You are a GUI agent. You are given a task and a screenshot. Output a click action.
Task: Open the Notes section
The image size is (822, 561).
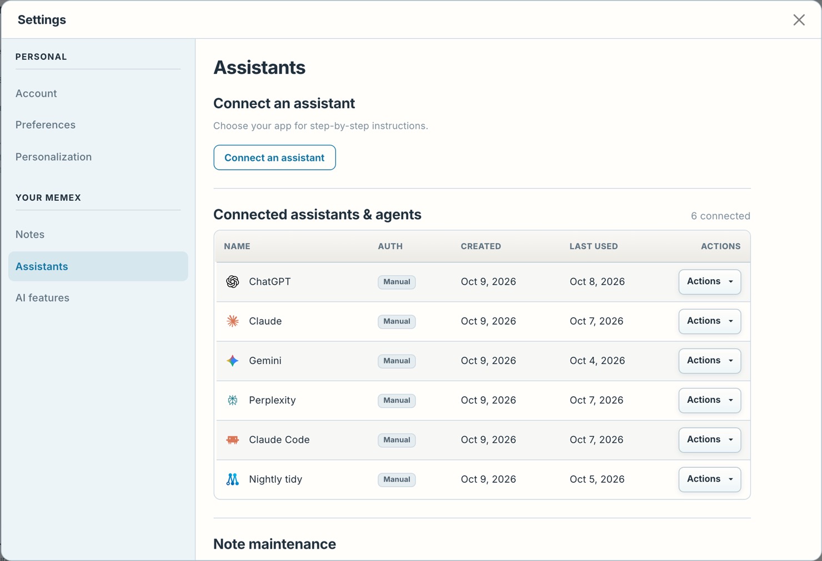[30, 235]
